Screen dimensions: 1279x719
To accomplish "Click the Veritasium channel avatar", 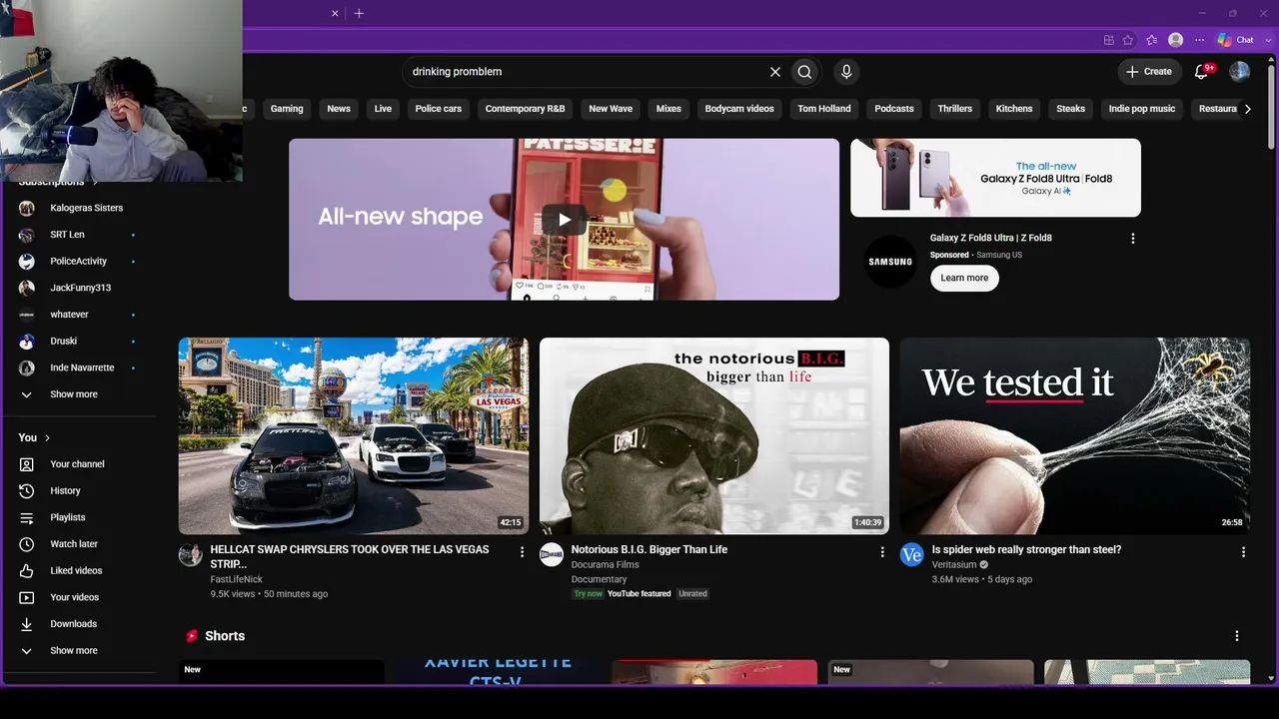I will (x=911, y=555).
